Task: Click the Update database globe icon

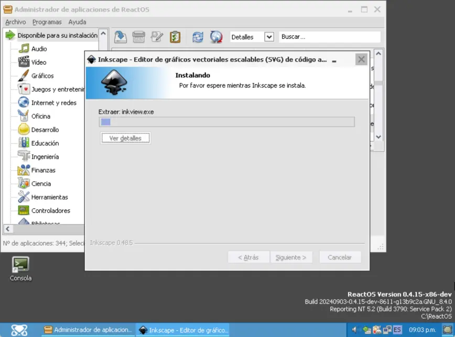Action: tap(216, 37)
